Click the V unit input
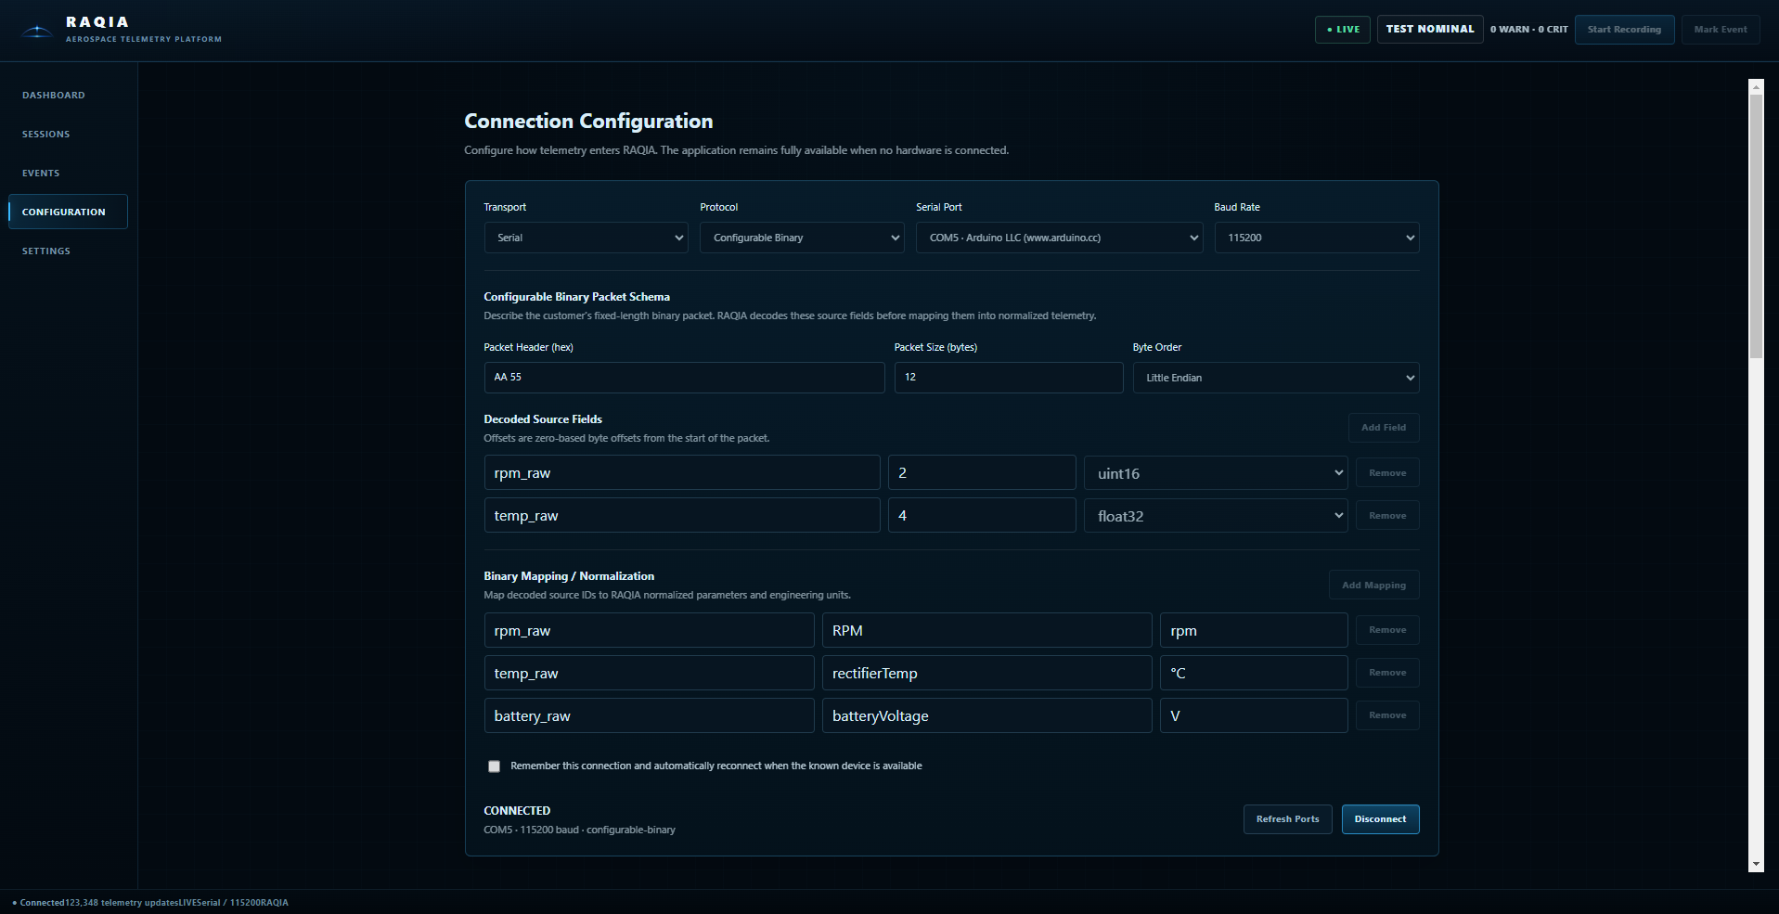The image size is (1779, 914). 1254,716
